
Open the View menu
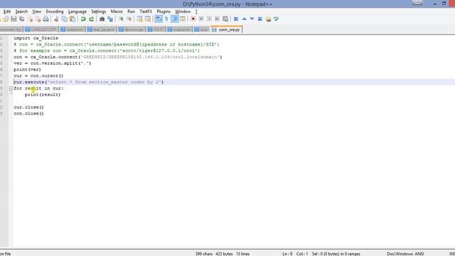coord(36,11)
